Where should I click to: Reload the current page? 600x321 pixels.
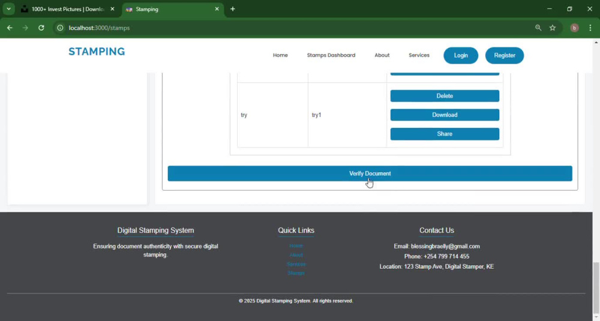41,28
